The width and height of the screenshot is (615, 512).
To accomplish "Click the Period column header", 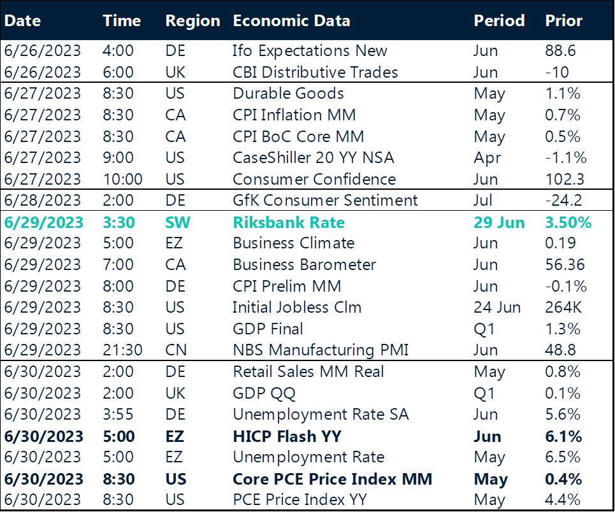I will coord(499,20).
